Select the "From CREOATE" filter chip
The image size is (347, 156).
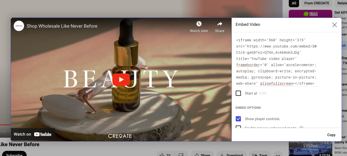[317, 3]
